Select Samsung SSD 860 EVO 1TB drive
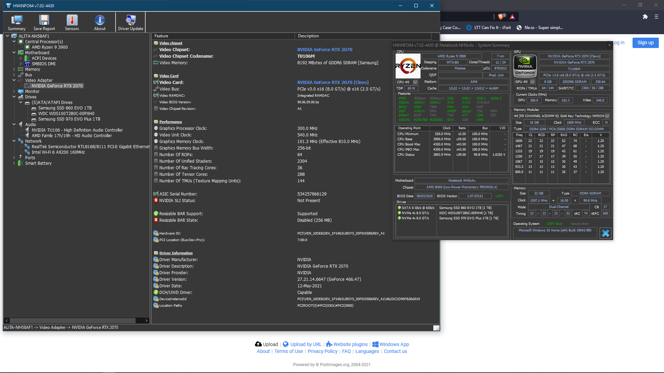The height and width of the screenshot is (373, 664). pos(65,108)
